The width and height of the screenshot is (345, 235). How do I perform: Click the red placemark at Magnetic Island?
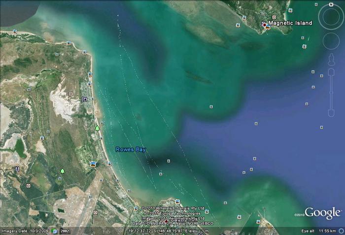265,25
